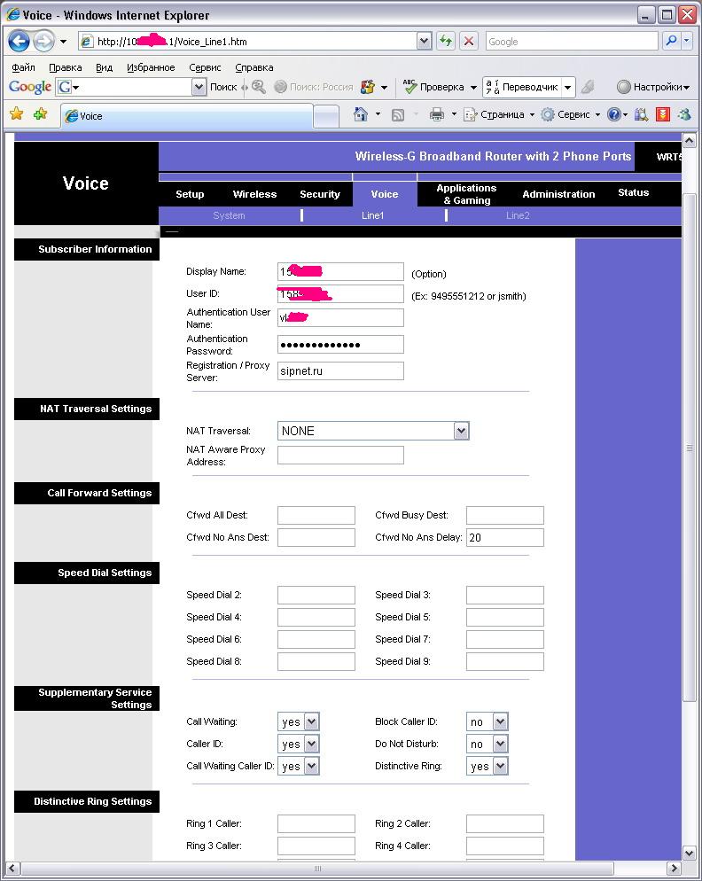Click the Google toolbar highlight search icon
This screenshot has height=881, width=702.
click(x=259, y=87)
